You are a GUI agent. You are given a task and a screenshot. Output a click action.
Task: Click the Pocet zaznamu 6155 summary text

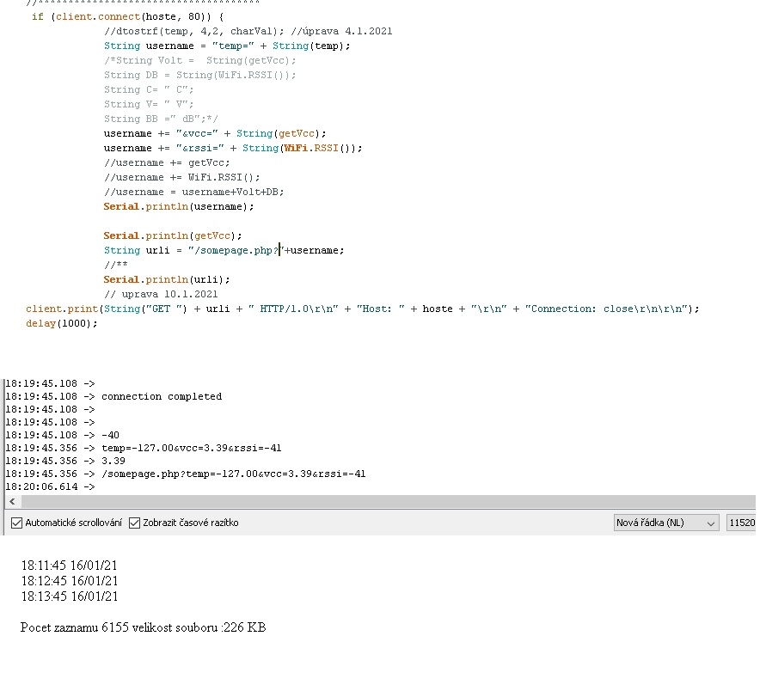pos(143,628)
